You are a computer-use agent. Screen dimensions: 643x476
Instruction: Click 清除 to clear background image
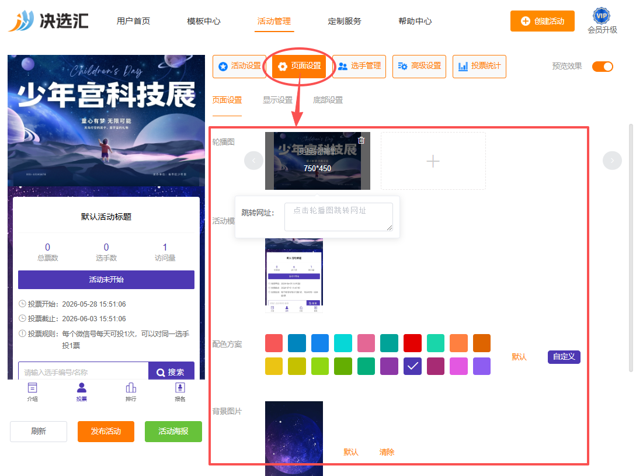(x=387, y=452)
